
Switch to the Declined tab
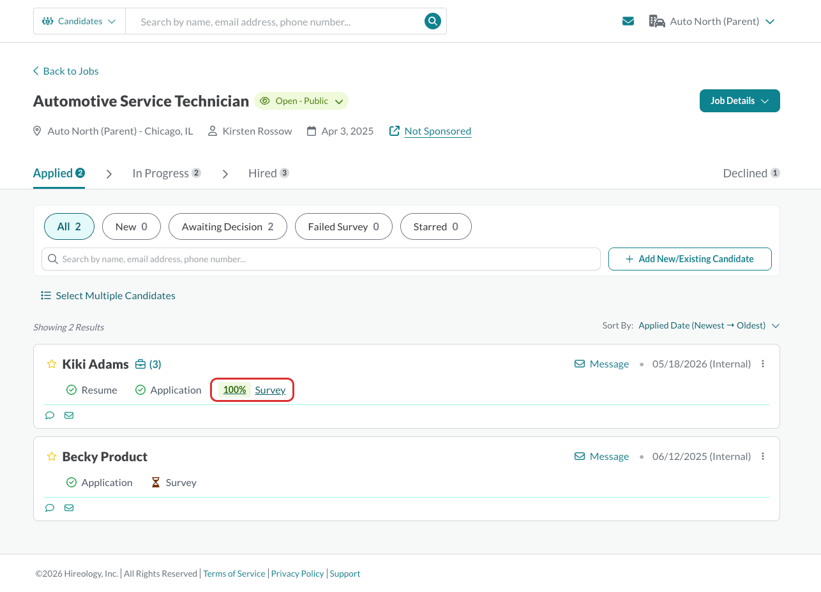click(x=751, y=173)
